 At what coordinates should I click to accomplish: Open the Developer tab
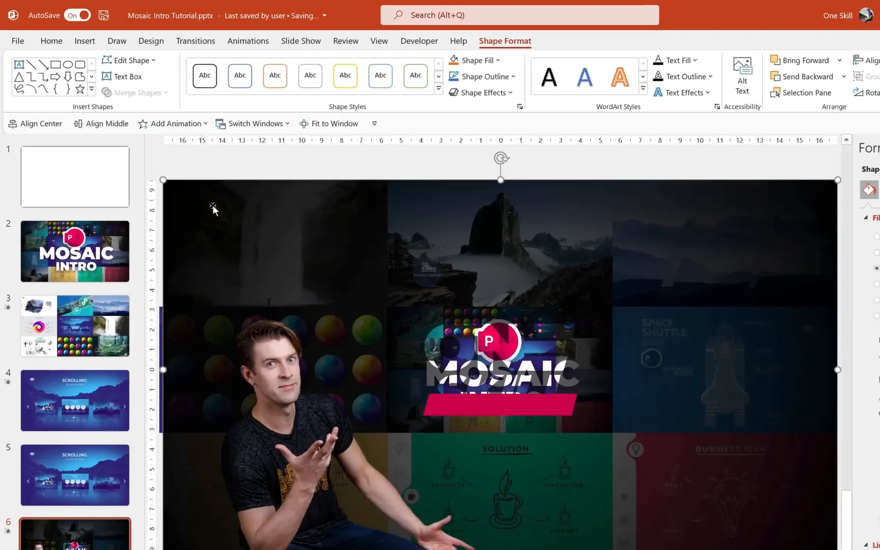click(x=419, y=41)
